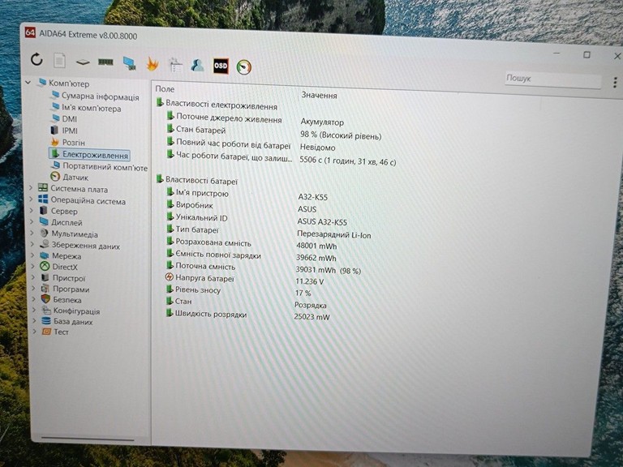This screenshot has width=623, height=467.
Task: Click the Поле column header
Action: tap(165, 89)
